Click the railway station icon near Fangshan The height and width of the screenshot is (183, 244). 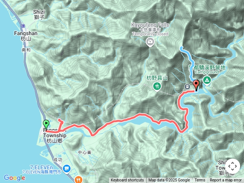(x=23, y=26)
